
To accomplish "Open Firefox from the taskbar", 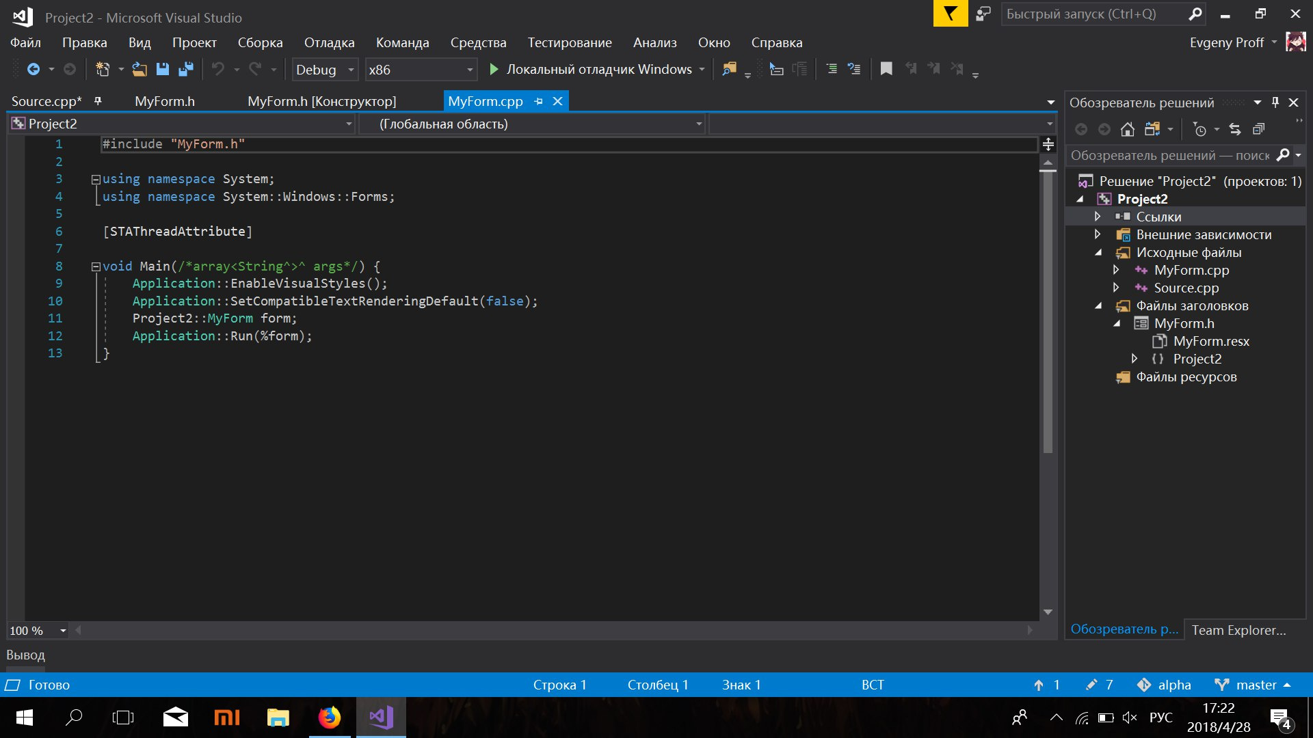I will tap(330, 717).
